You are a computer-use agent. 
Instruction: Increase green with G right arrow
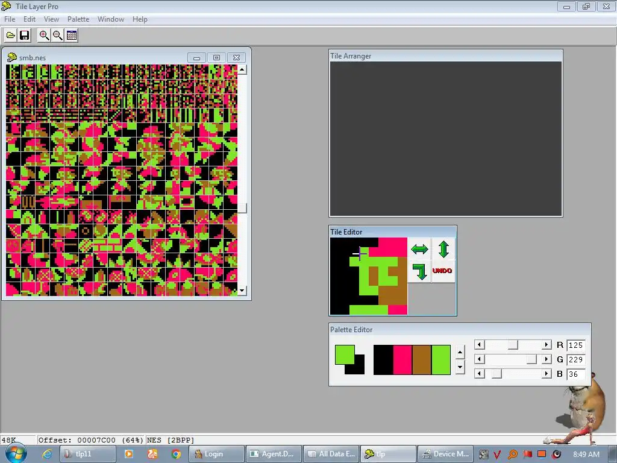[546, 359]
